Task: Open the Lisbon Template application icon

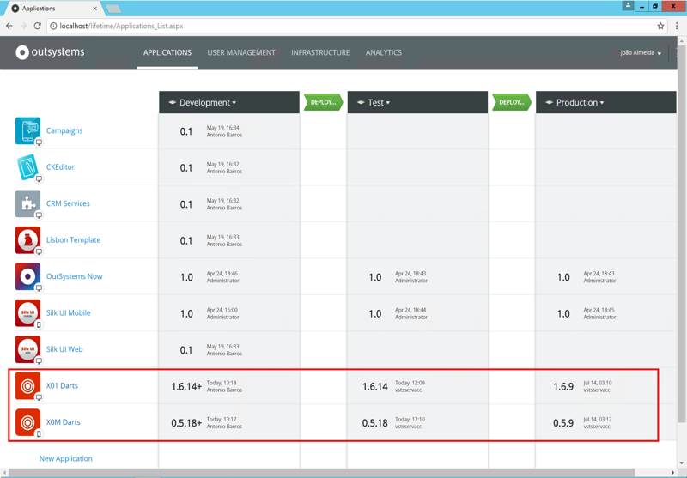Action: click(27, 240)
